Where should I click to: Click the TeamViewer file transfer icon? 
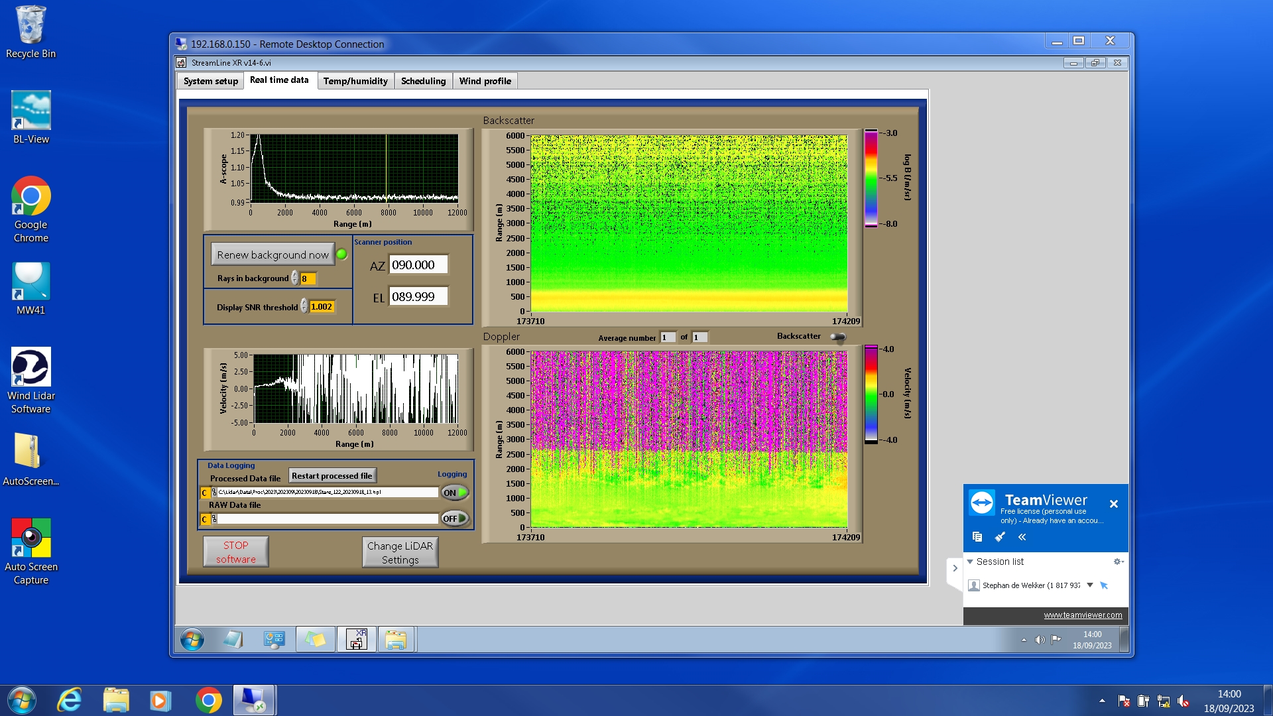point(977,536)
